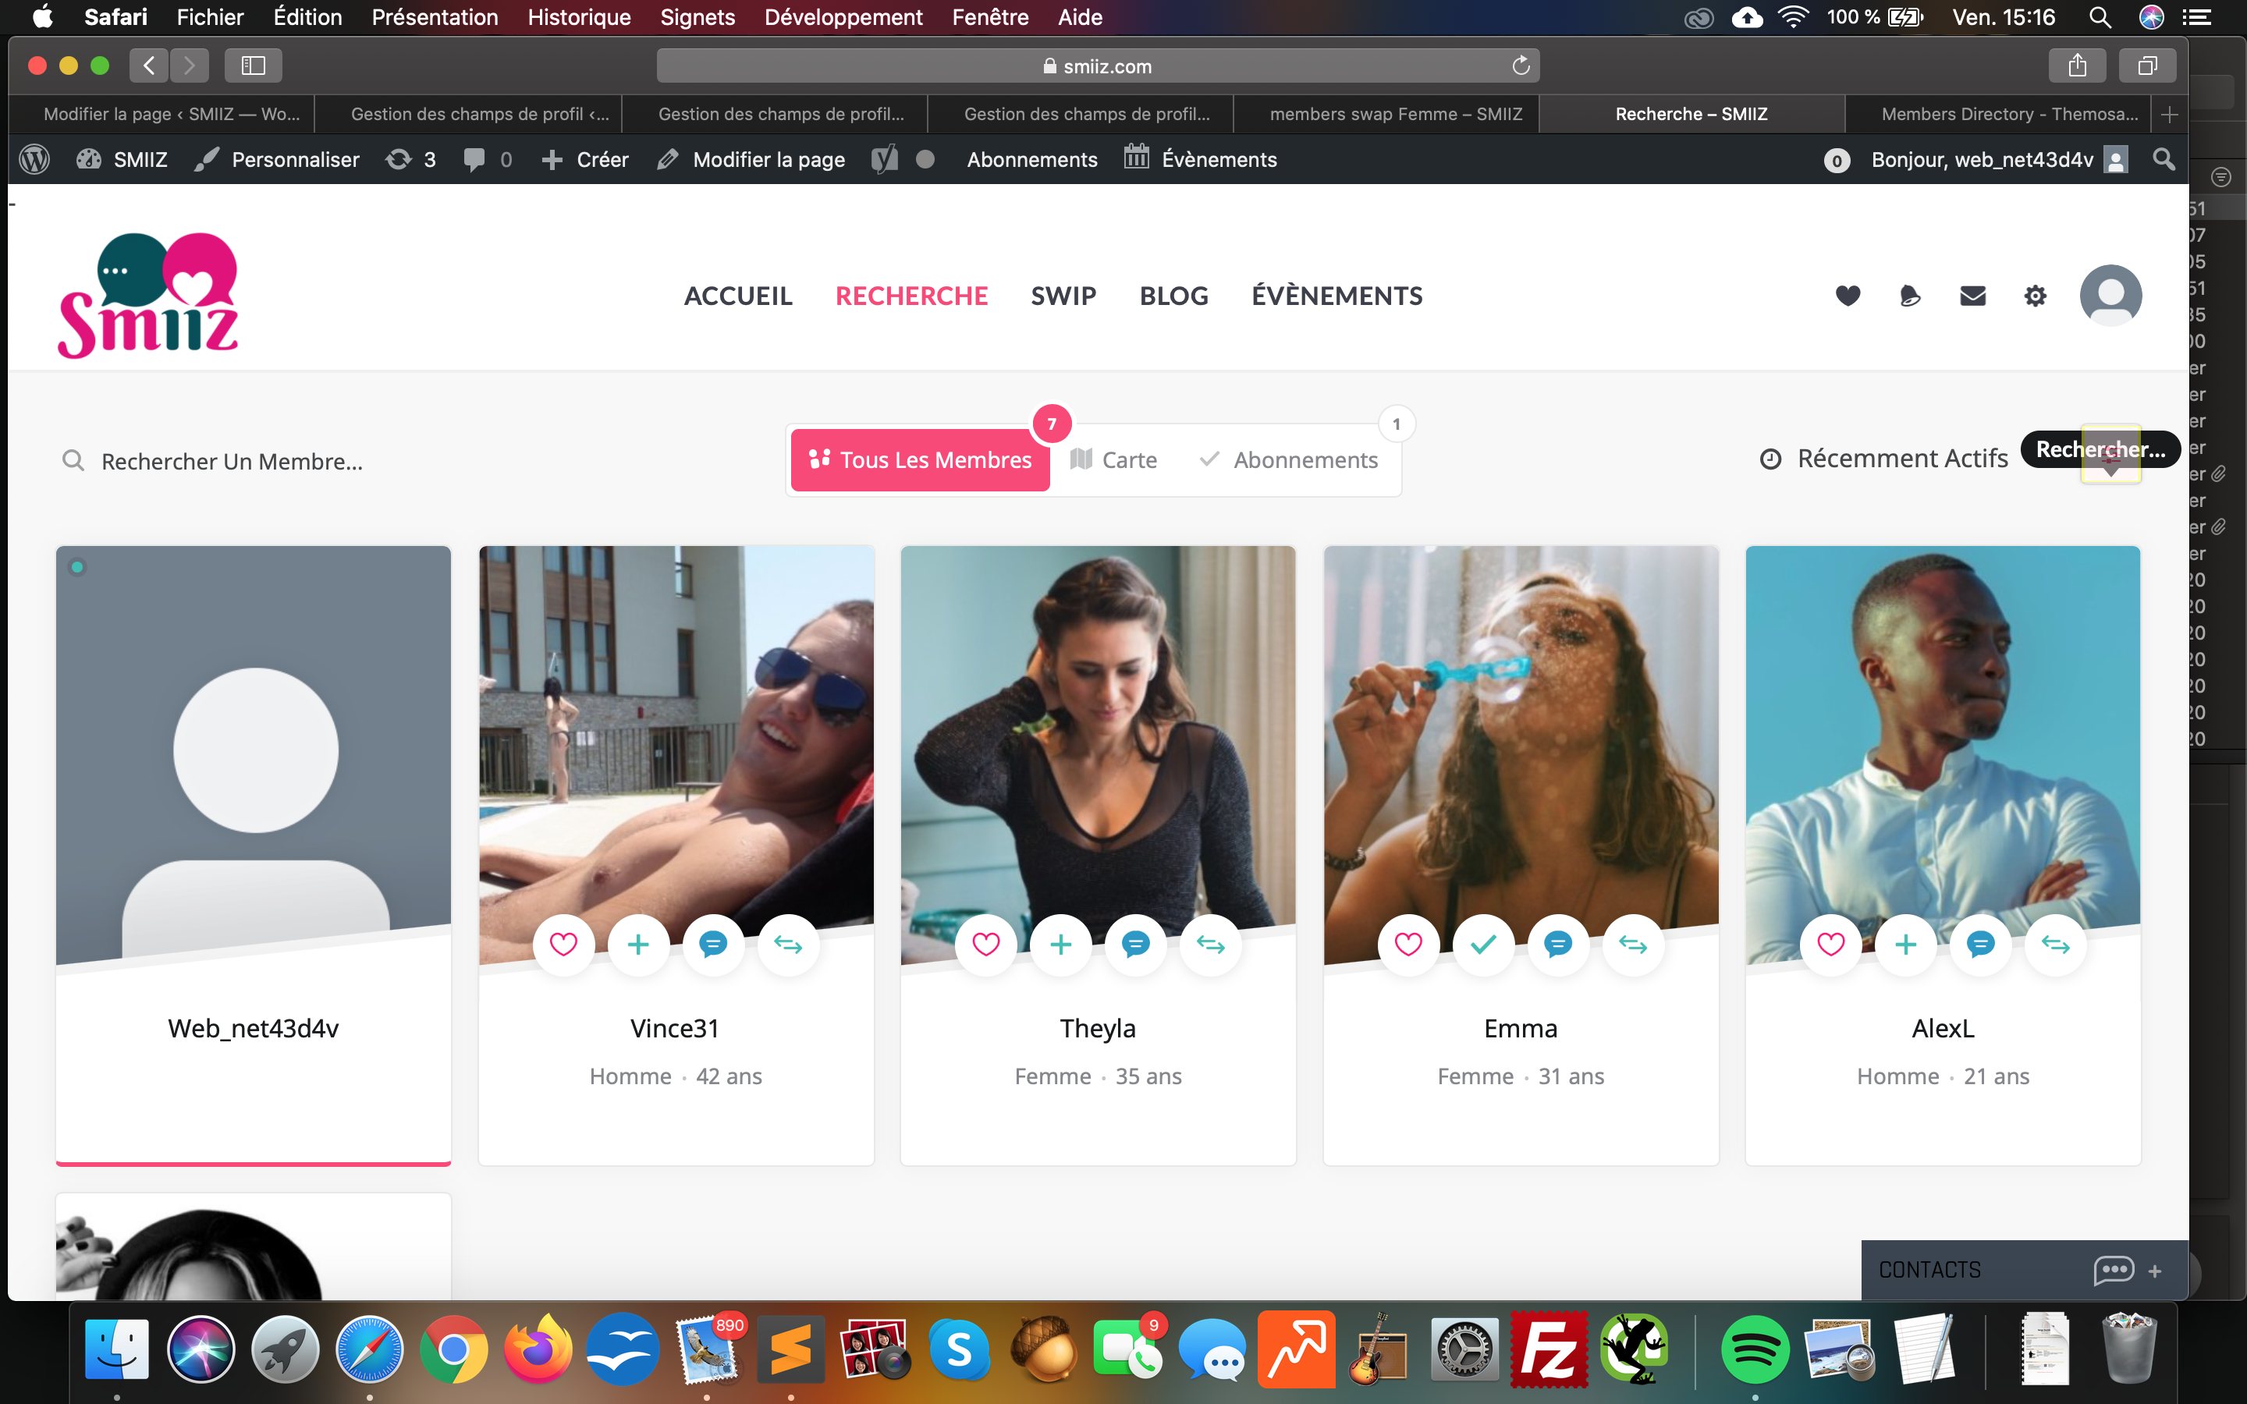This screenshot has height=1404, width=2247.
Task: Open the Récemment Actifs sort dropdown
Action: pyautogui.click(x=1884, y=459)
